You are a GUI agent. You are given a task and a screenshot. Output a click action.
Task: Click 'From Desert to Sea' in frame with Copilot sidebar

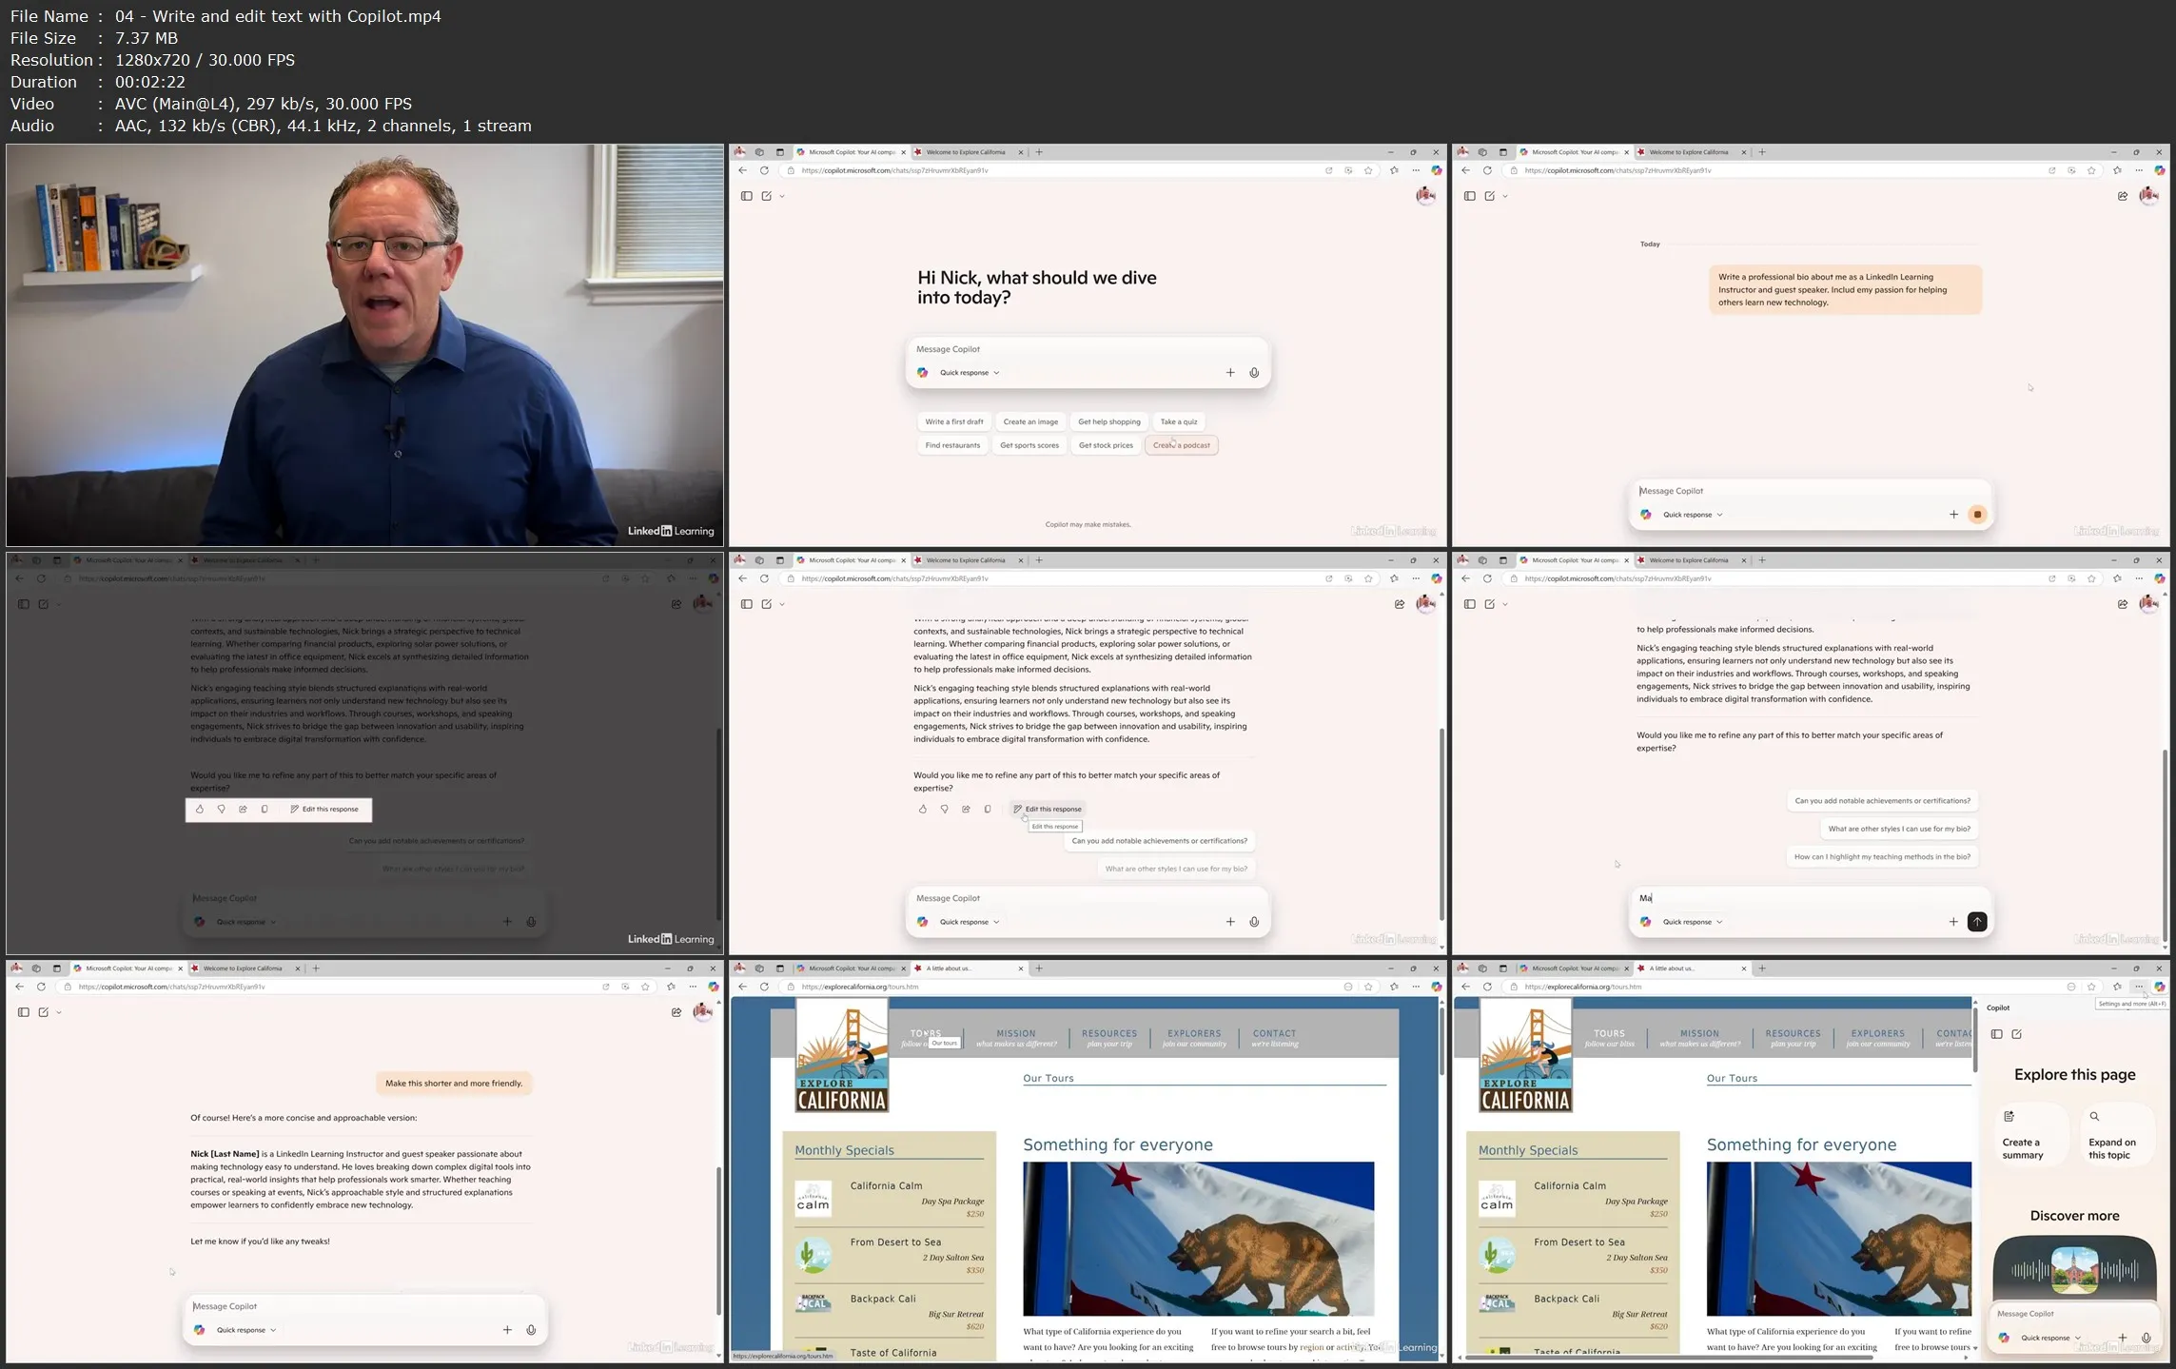[x=1579, y=1242]
